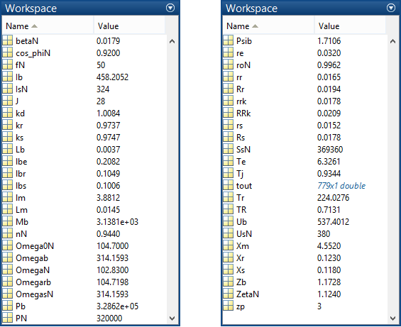Click the Omegab variable icon
The width and height of the screenshot is (401, 327).
click(x=7, y=257)
